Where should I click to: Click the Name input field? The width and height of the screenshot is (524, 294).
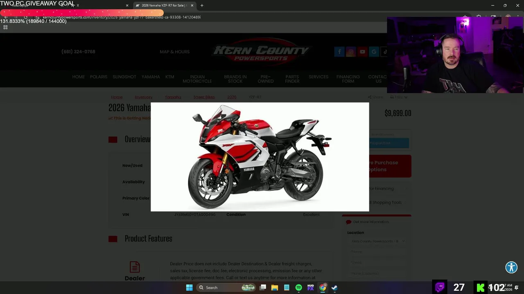pos(377,252)
